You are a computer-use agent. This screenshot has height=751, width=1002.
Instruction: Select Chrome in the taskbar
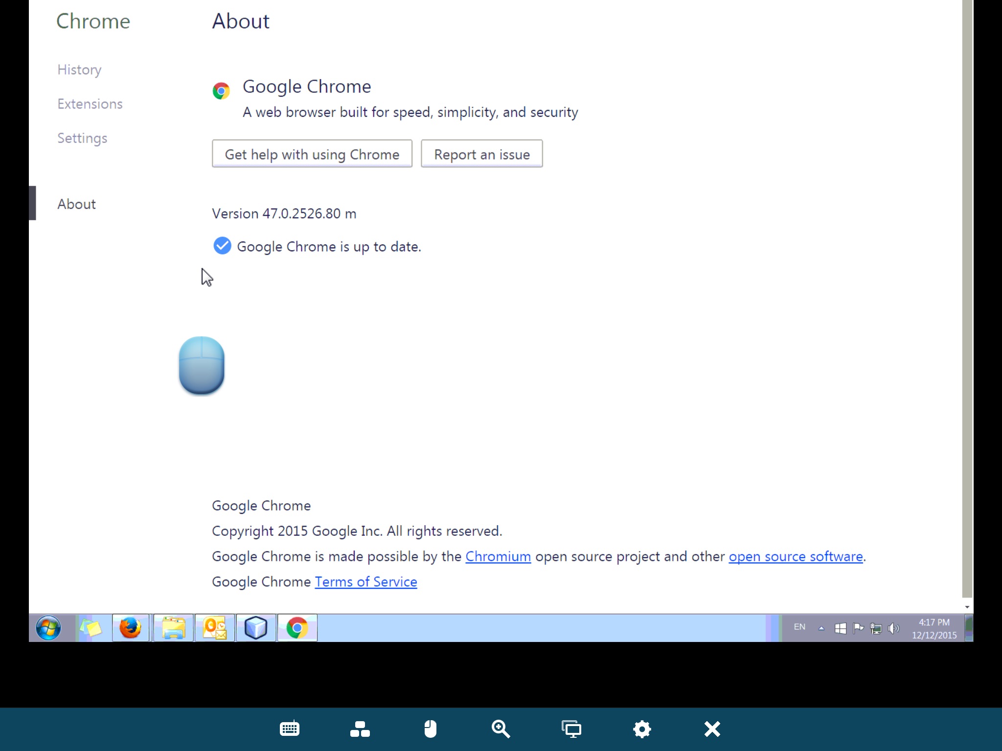click(x=297, y=628)
